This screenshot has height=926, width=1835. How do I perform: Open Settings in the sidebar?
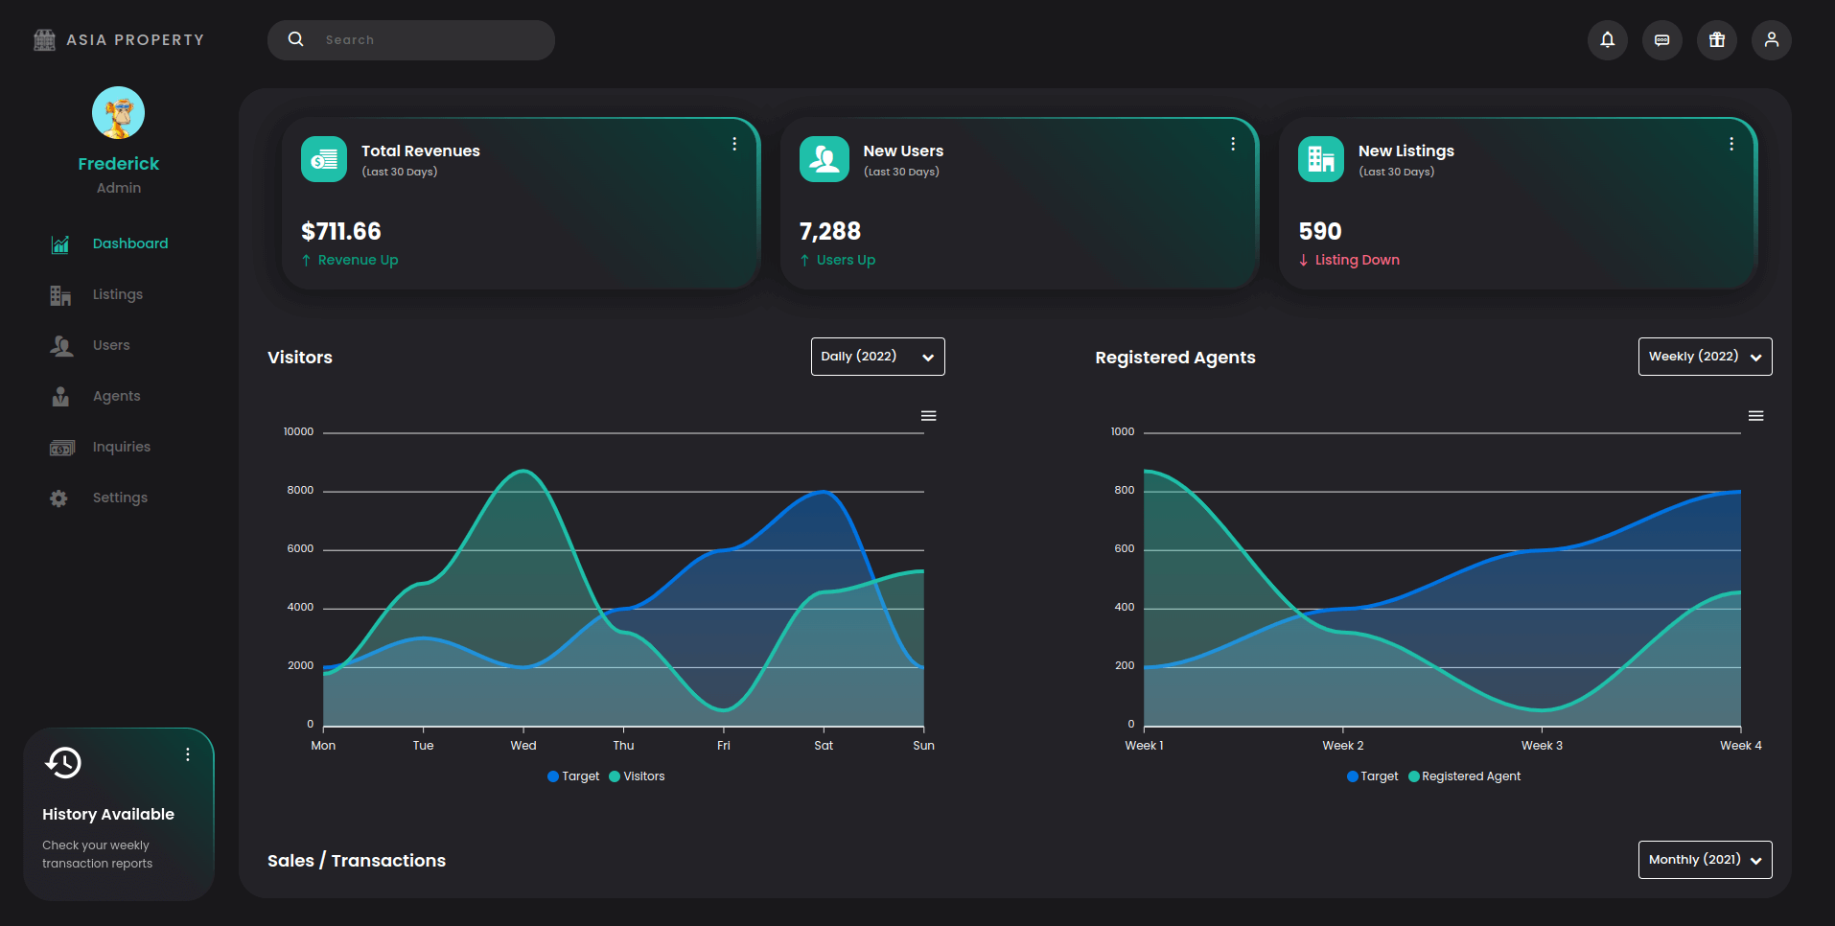point(120,498)
